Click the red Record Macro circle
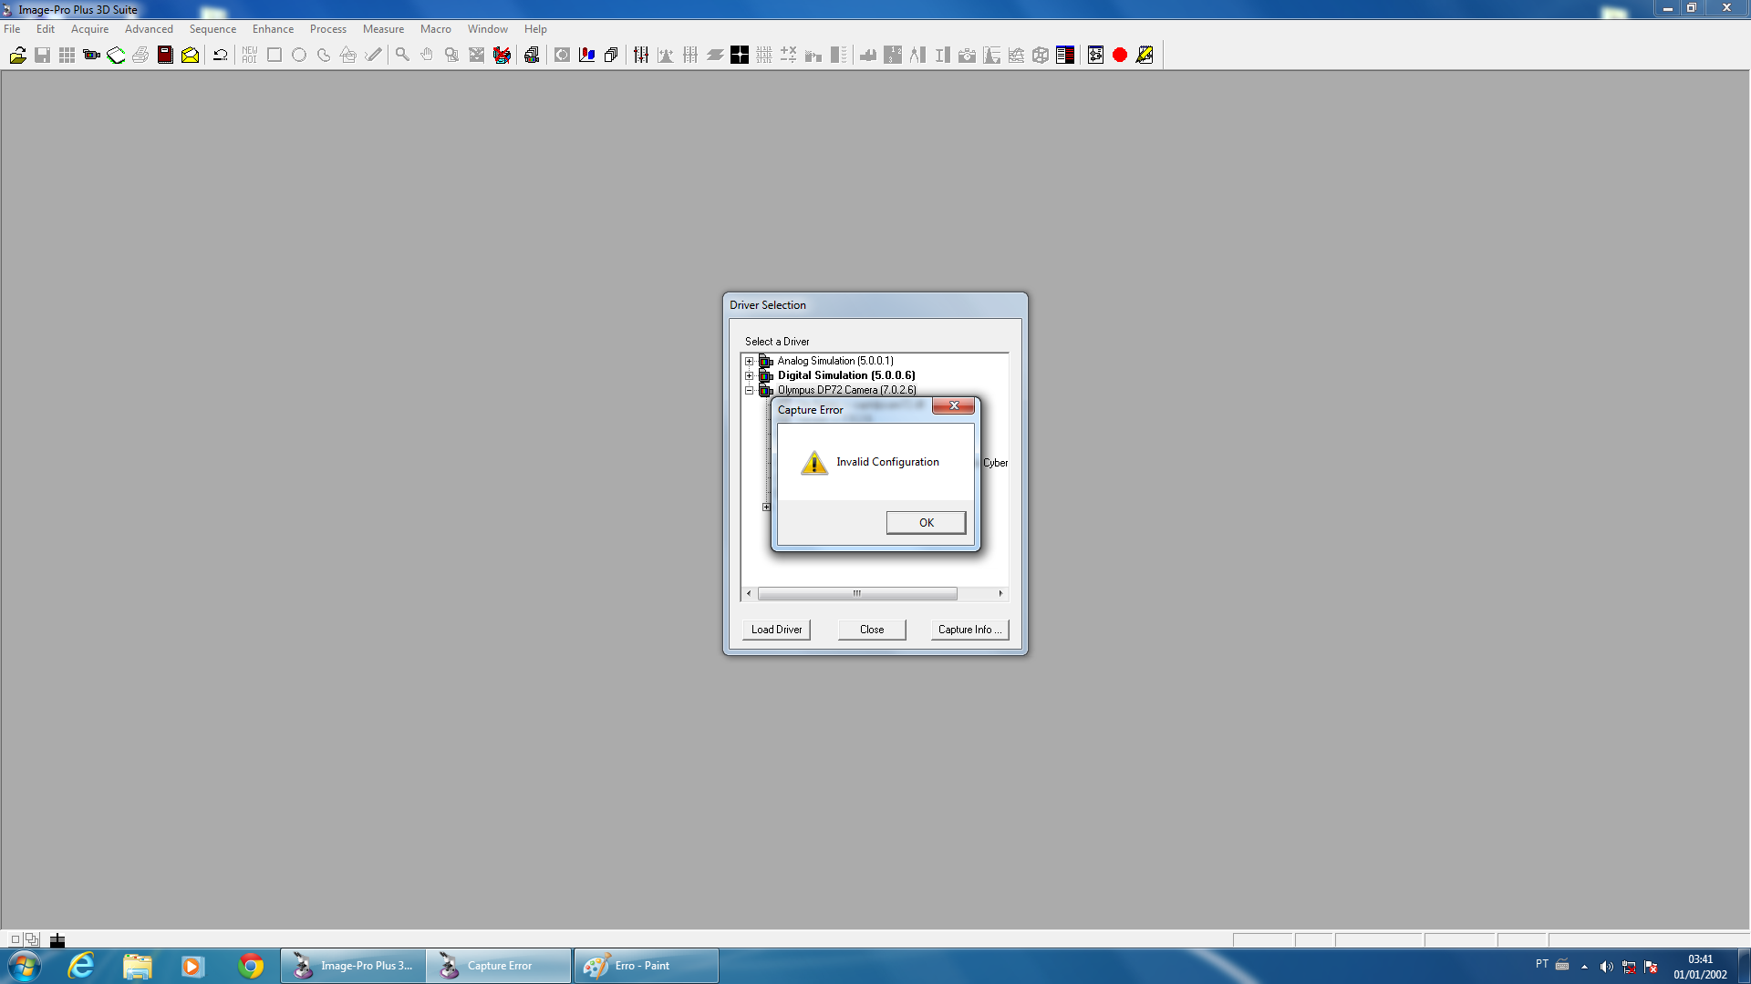 coord(1120,56)
